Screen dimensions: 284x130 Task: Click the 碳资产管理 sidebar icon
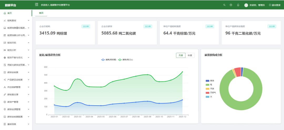click(5, 102)
